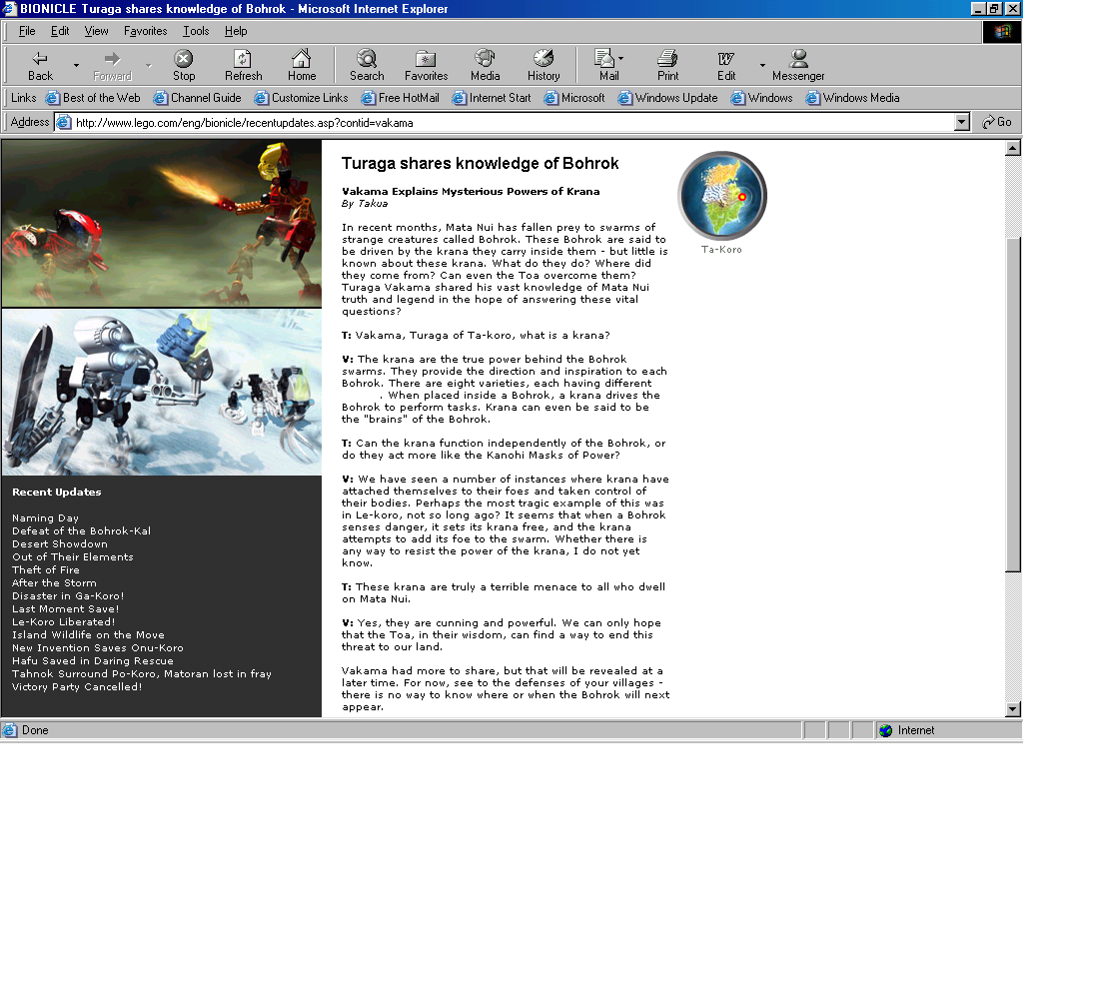Screen dimensions: 1099x999
Task: Open the View menu
Action: (96, 31)
